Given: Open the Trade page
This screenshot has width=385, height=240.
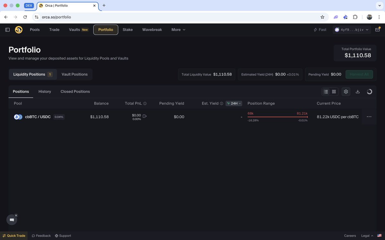Looking at the screenshot, I should point(54,30).
